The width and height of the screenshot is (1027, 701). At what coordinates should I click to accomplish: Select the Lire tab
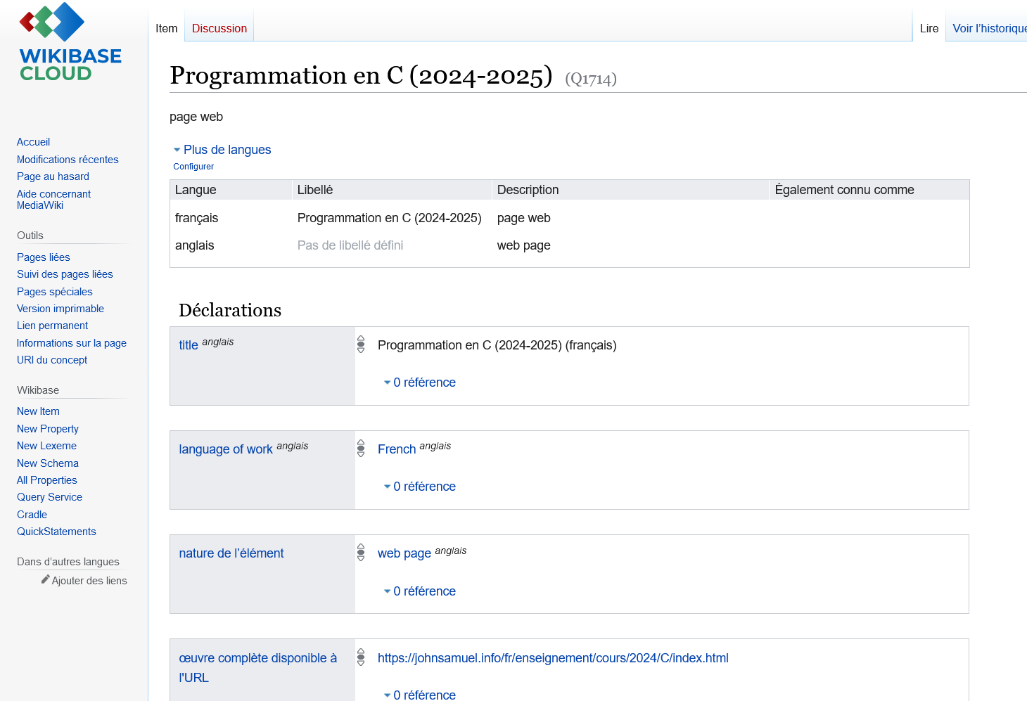click(929, 28)
